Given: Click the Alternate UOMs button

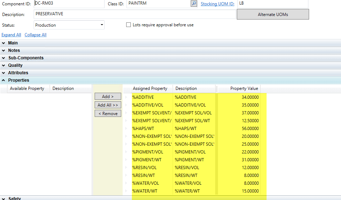Looking at the screenshot, I should 273,15.
